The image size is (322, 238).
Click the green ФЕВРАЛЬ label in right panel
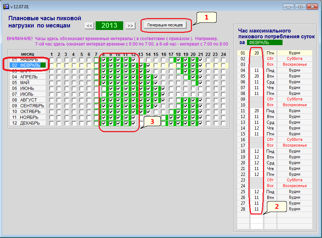[x=264, y=42]
